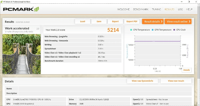
Task: Save the benchmark result
Action: click(99, 21)
